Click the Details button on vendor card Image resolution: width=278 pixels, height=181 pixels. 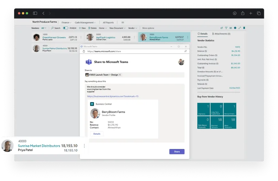97,134
